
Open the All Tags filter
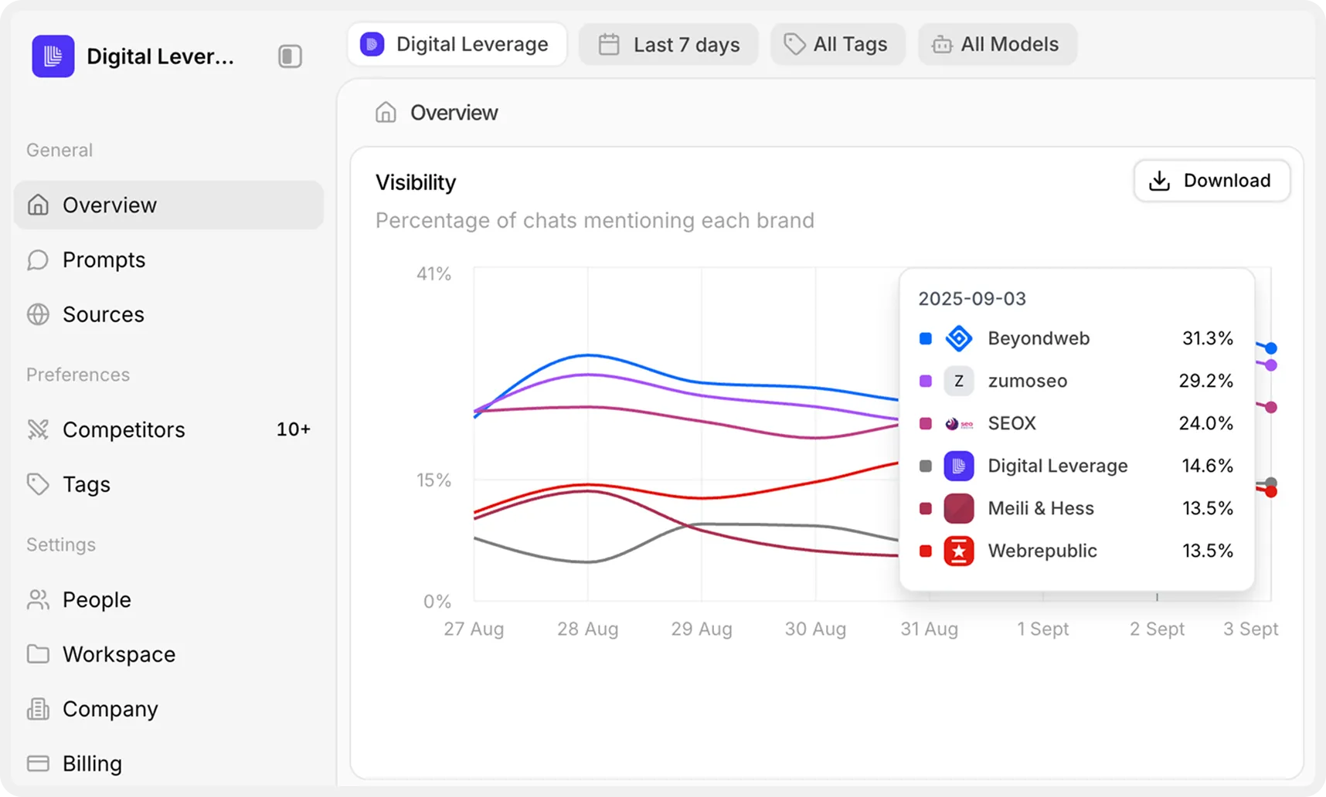(837, 44)
